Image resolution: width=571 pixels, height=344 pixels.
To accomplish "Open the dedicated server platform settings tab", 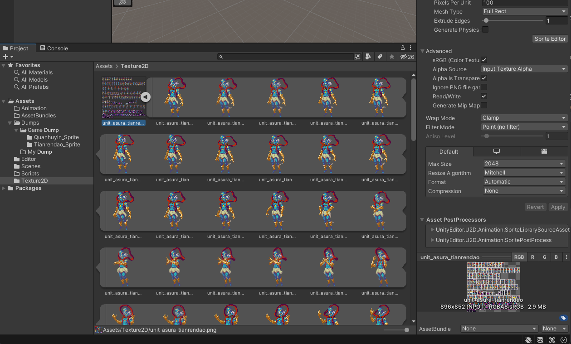I will tap(544, 151).
